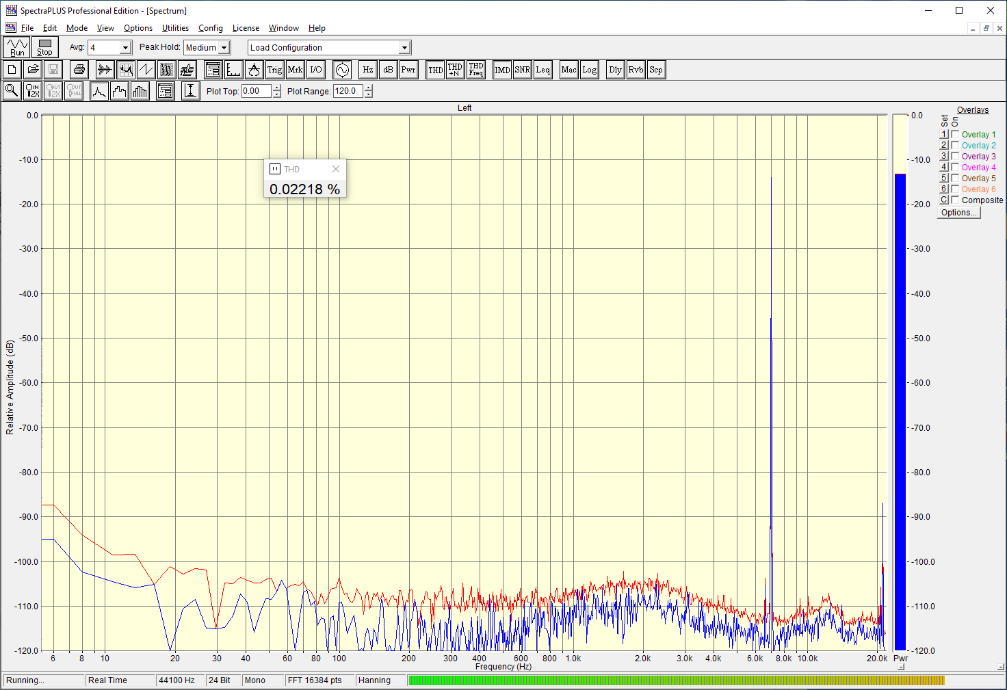Auto-scale amplitude axis icon
The height and width of the screenshot is (690, 1007).
[191, 91]
